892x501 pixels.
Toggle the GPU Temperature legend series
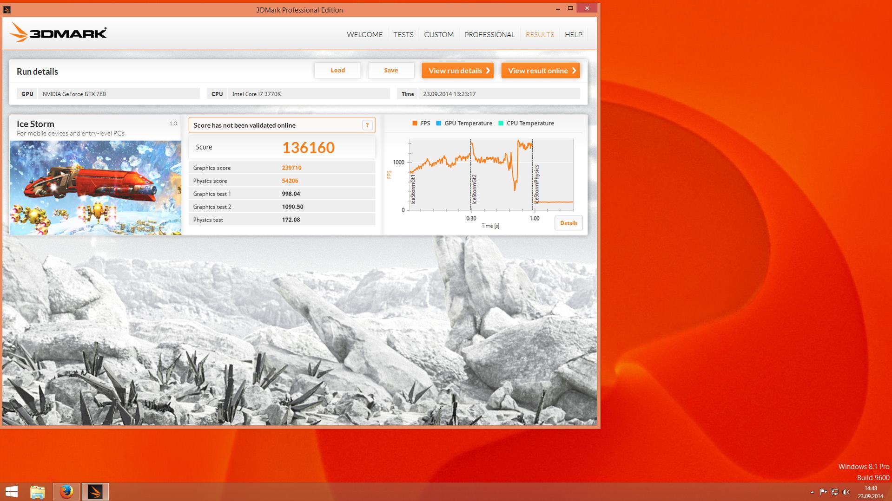tap(464, 123)
